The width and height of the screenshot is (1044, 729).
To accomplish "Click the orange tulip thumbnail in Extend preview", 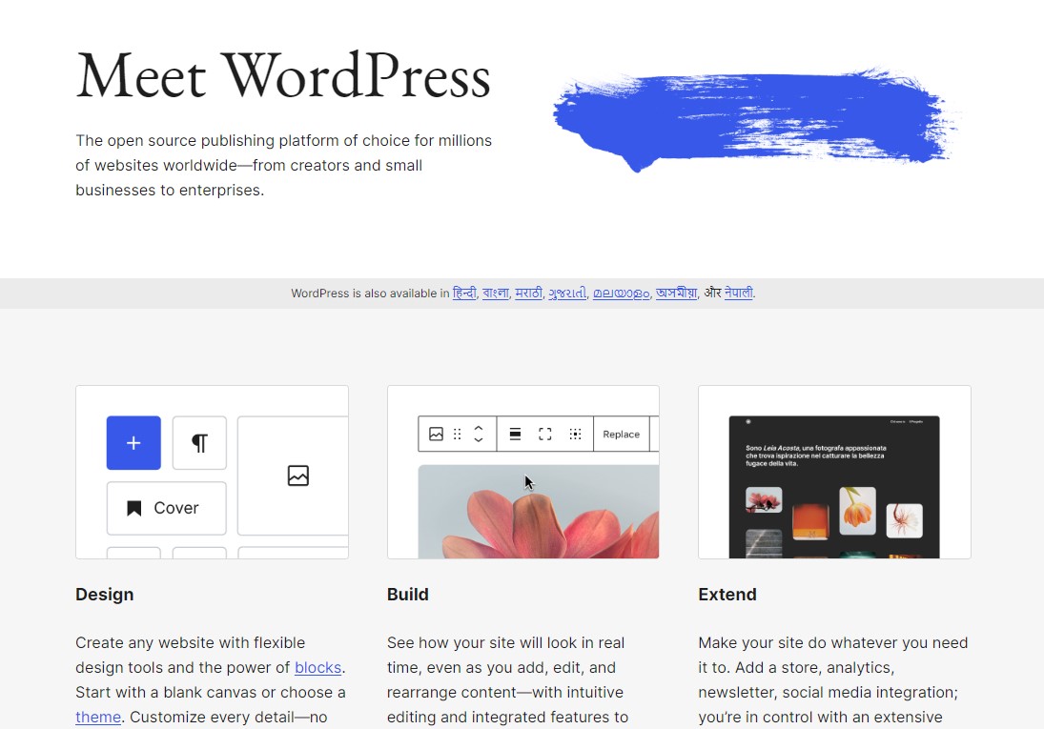I will (857, 511).
